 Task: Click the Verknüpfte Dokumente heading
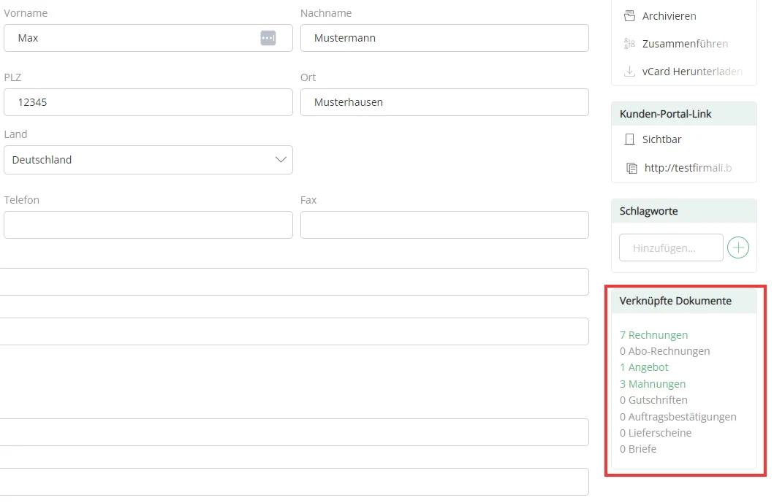coord(675,302)
